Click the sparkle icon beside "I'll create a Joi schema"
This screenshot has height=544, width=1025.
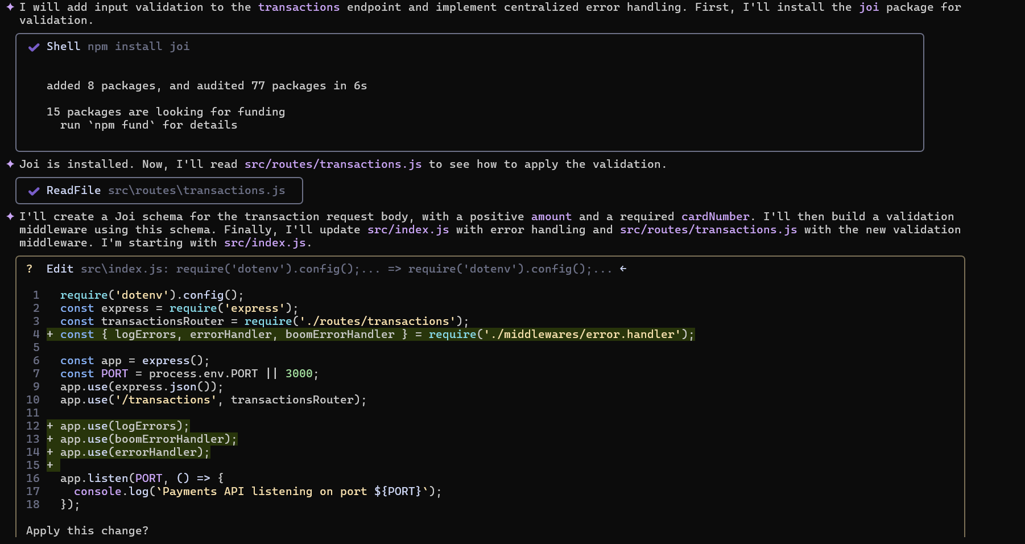pyautogui.click(x=10, y=216)
